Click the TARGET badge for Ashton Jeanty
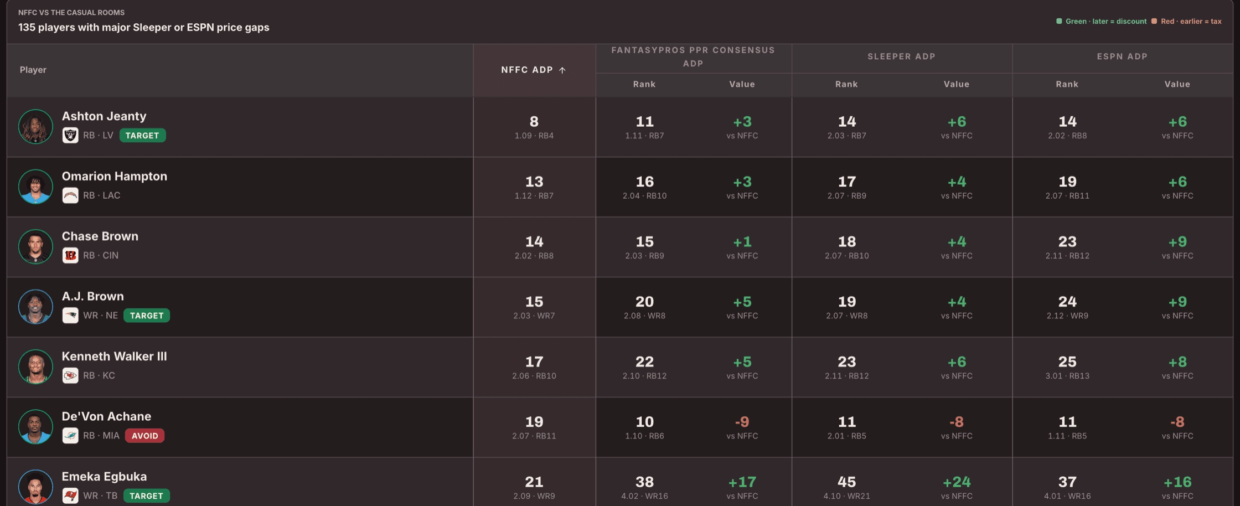The width and height of the screenshot is (1240, 506). point(142,136)
